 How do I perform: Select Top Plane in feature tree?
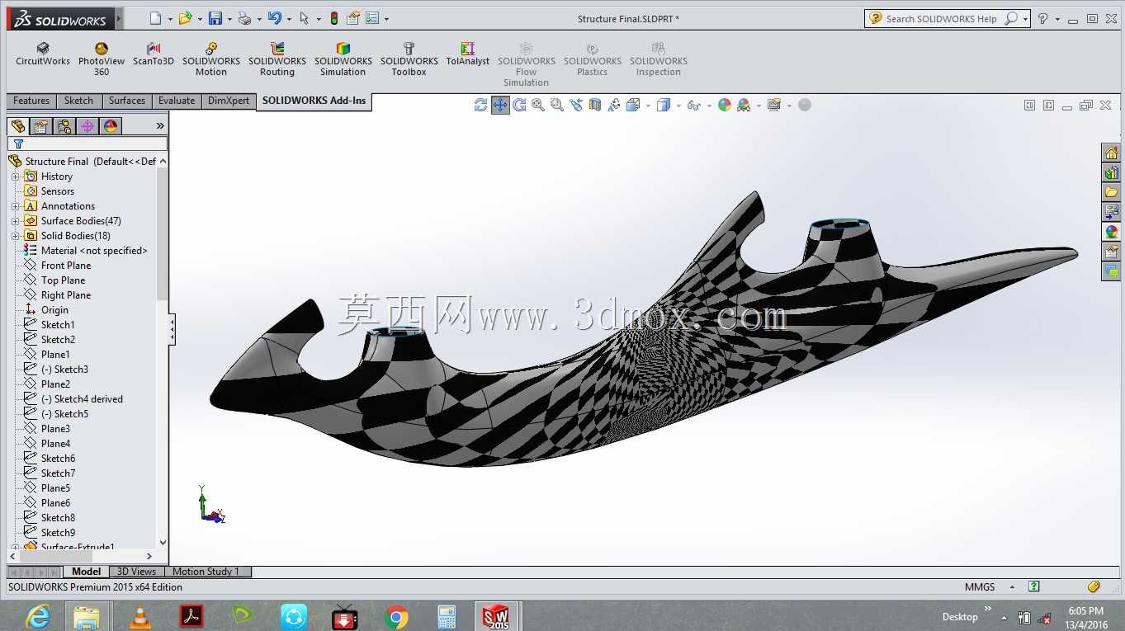click(x=63, y=280)
